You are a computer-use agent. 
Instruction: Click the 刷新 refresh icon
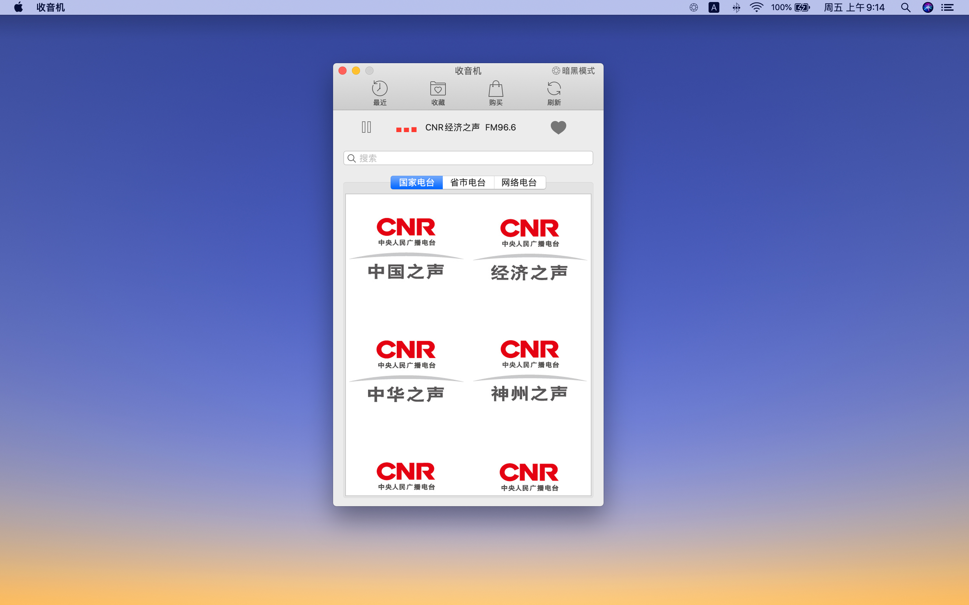coord(554,93)
